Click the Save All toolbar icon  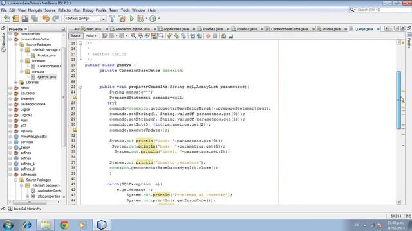pos(34,19)
